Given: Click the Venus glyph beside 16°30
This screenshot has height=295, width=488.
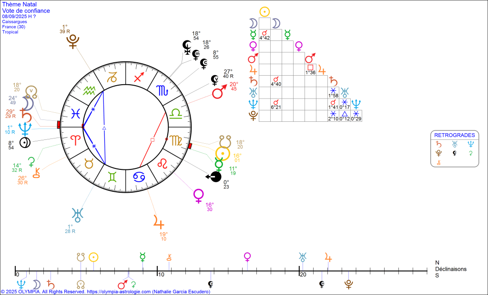Looking at the screenshot, I should [199, 195].
